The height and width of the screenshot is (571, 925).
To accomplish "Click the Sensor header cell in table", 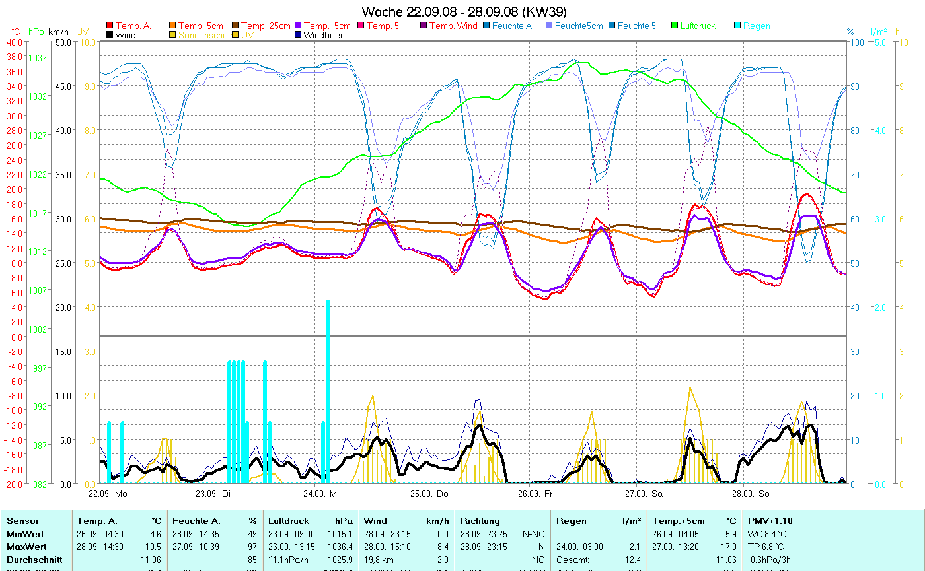I will 22,521.
